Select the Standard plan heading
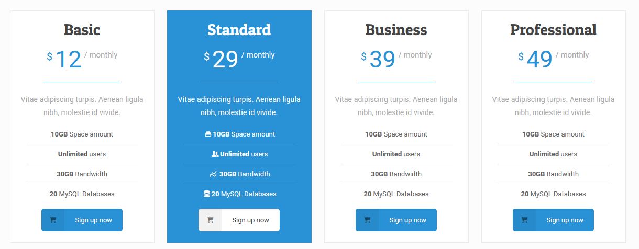 (239, 30)
